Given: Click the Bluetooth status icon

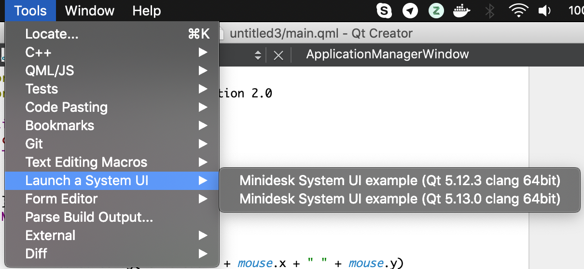Looking at the screenshot, I should (490, 11).
